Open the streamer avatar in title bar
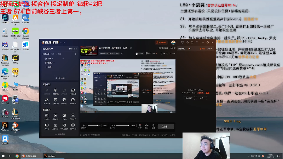Viewport: 283px width, 159px height. click(x=173, y=42)
